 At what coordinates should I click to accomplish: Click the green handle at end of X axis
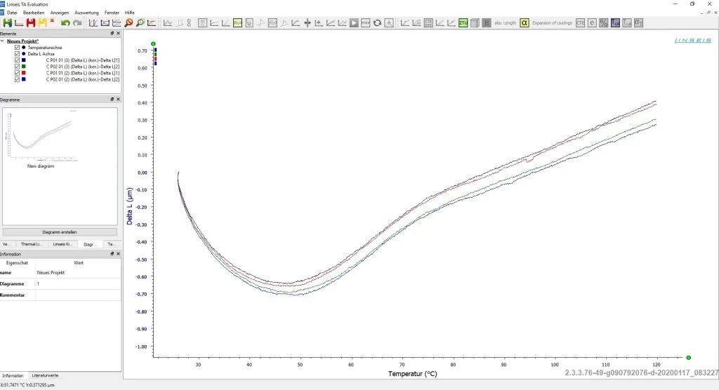pos(688,358)
